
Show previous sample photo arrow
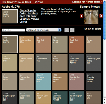click(82, 16)
